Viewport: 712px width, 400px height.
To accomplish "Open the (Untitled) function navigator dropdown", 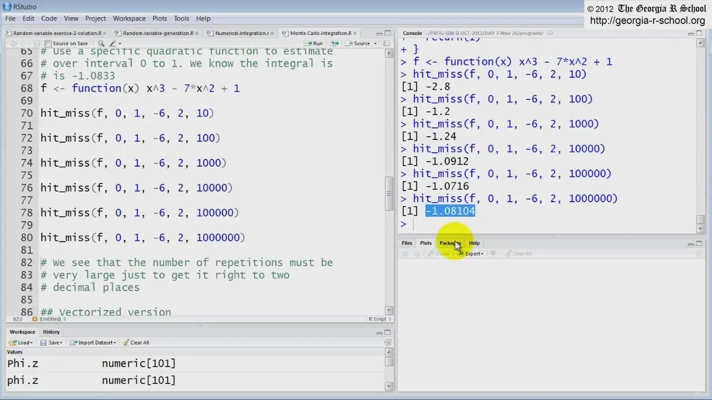I will click(x=49, y=319).
